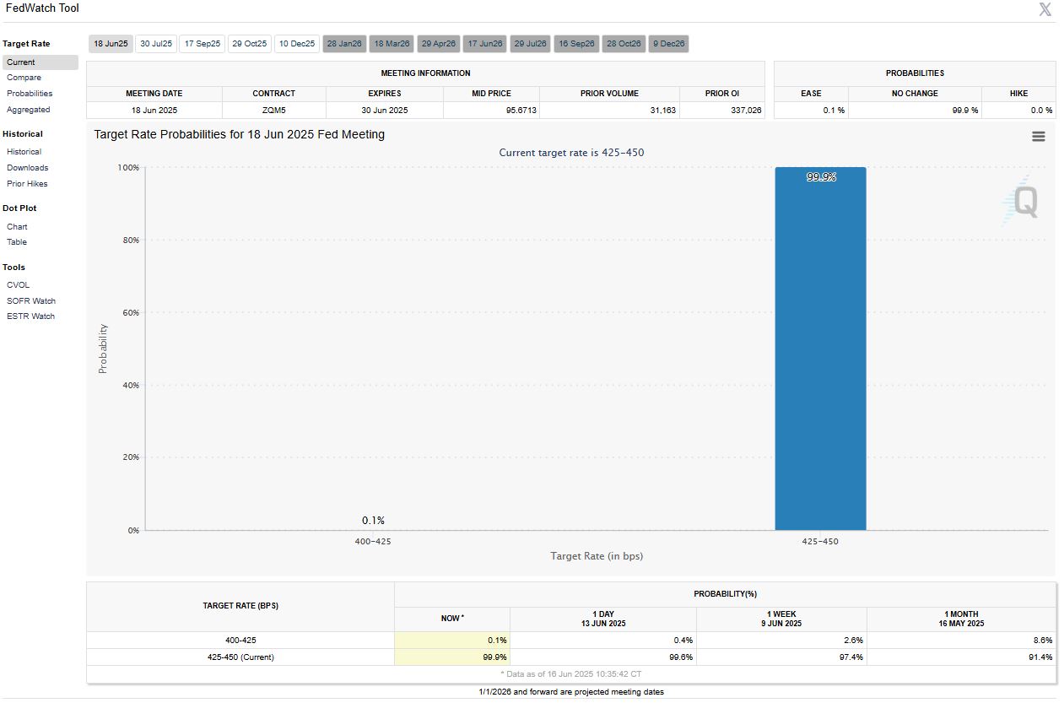The width and height of the screenshot is (1064, 703).
Task: Click the expiry date 30 Jun 2025
Action: [385, 111]
